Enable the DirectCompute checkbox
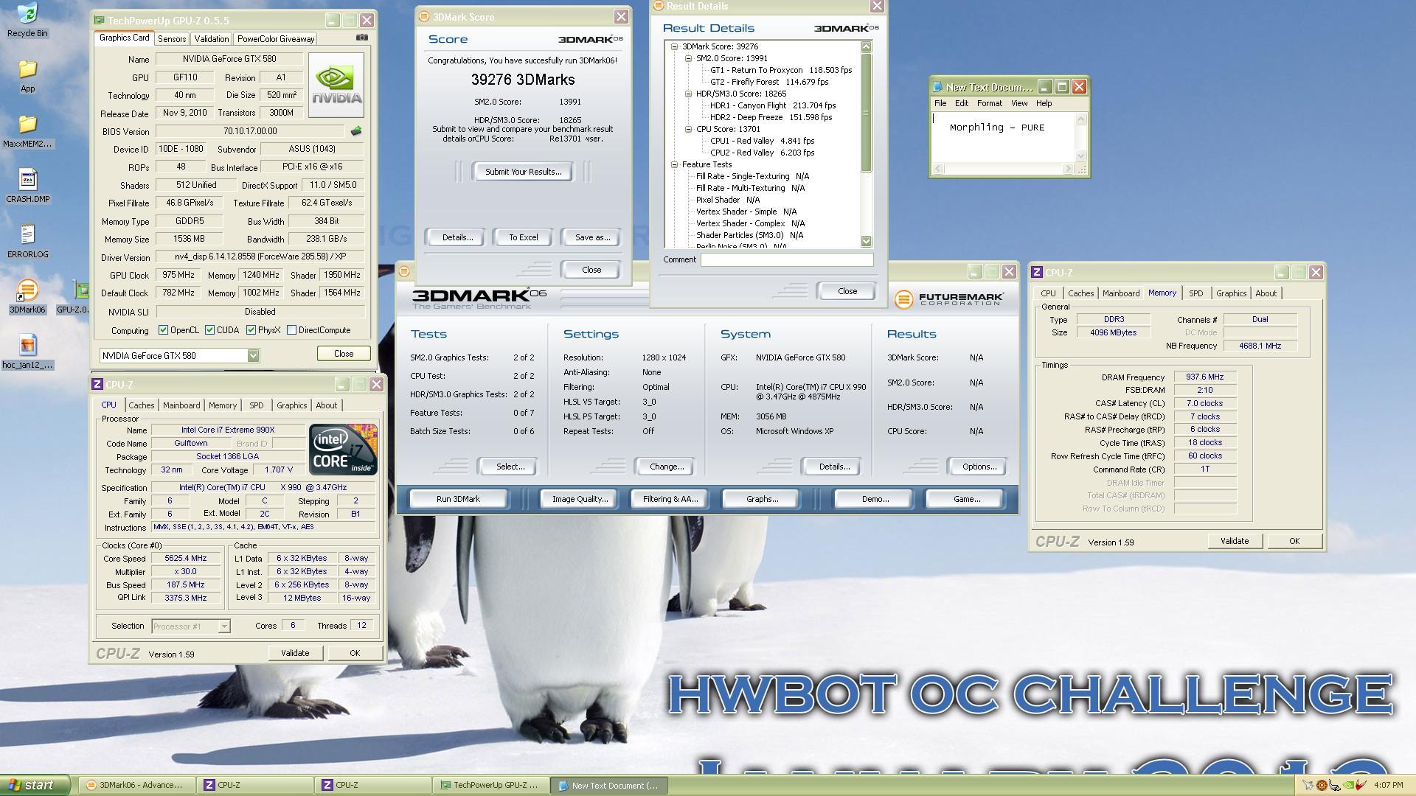The width and height of the screenshot is (1416, 796). pyautogui.click(x=292, y=330)
